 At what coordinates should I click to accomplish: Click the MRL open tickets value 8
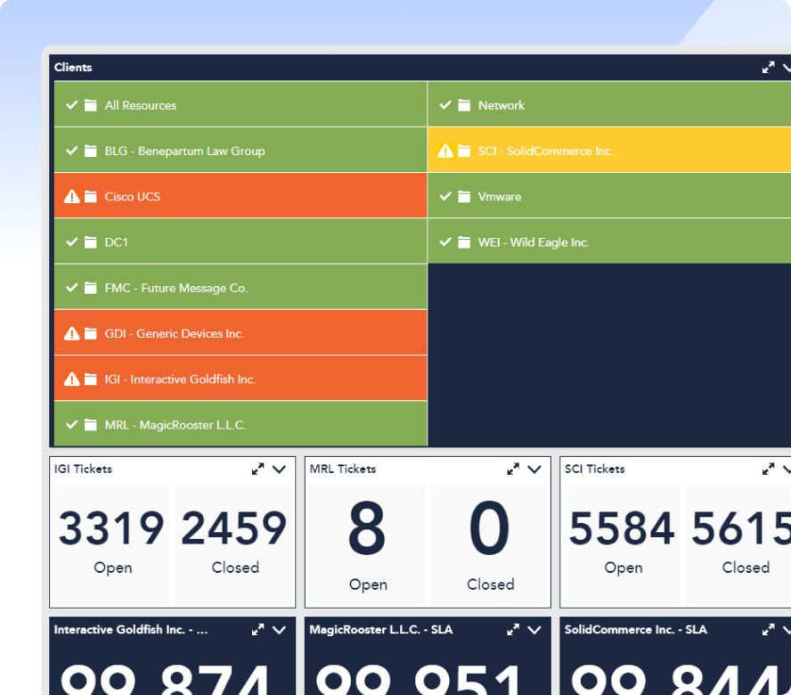tap(367, 528)
